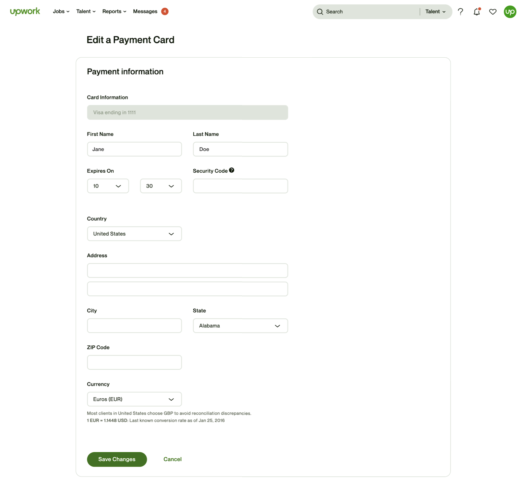Show the Security Code help tooltip icon
Viewport: 527px width, 489px height.
(x=232, y=170)
